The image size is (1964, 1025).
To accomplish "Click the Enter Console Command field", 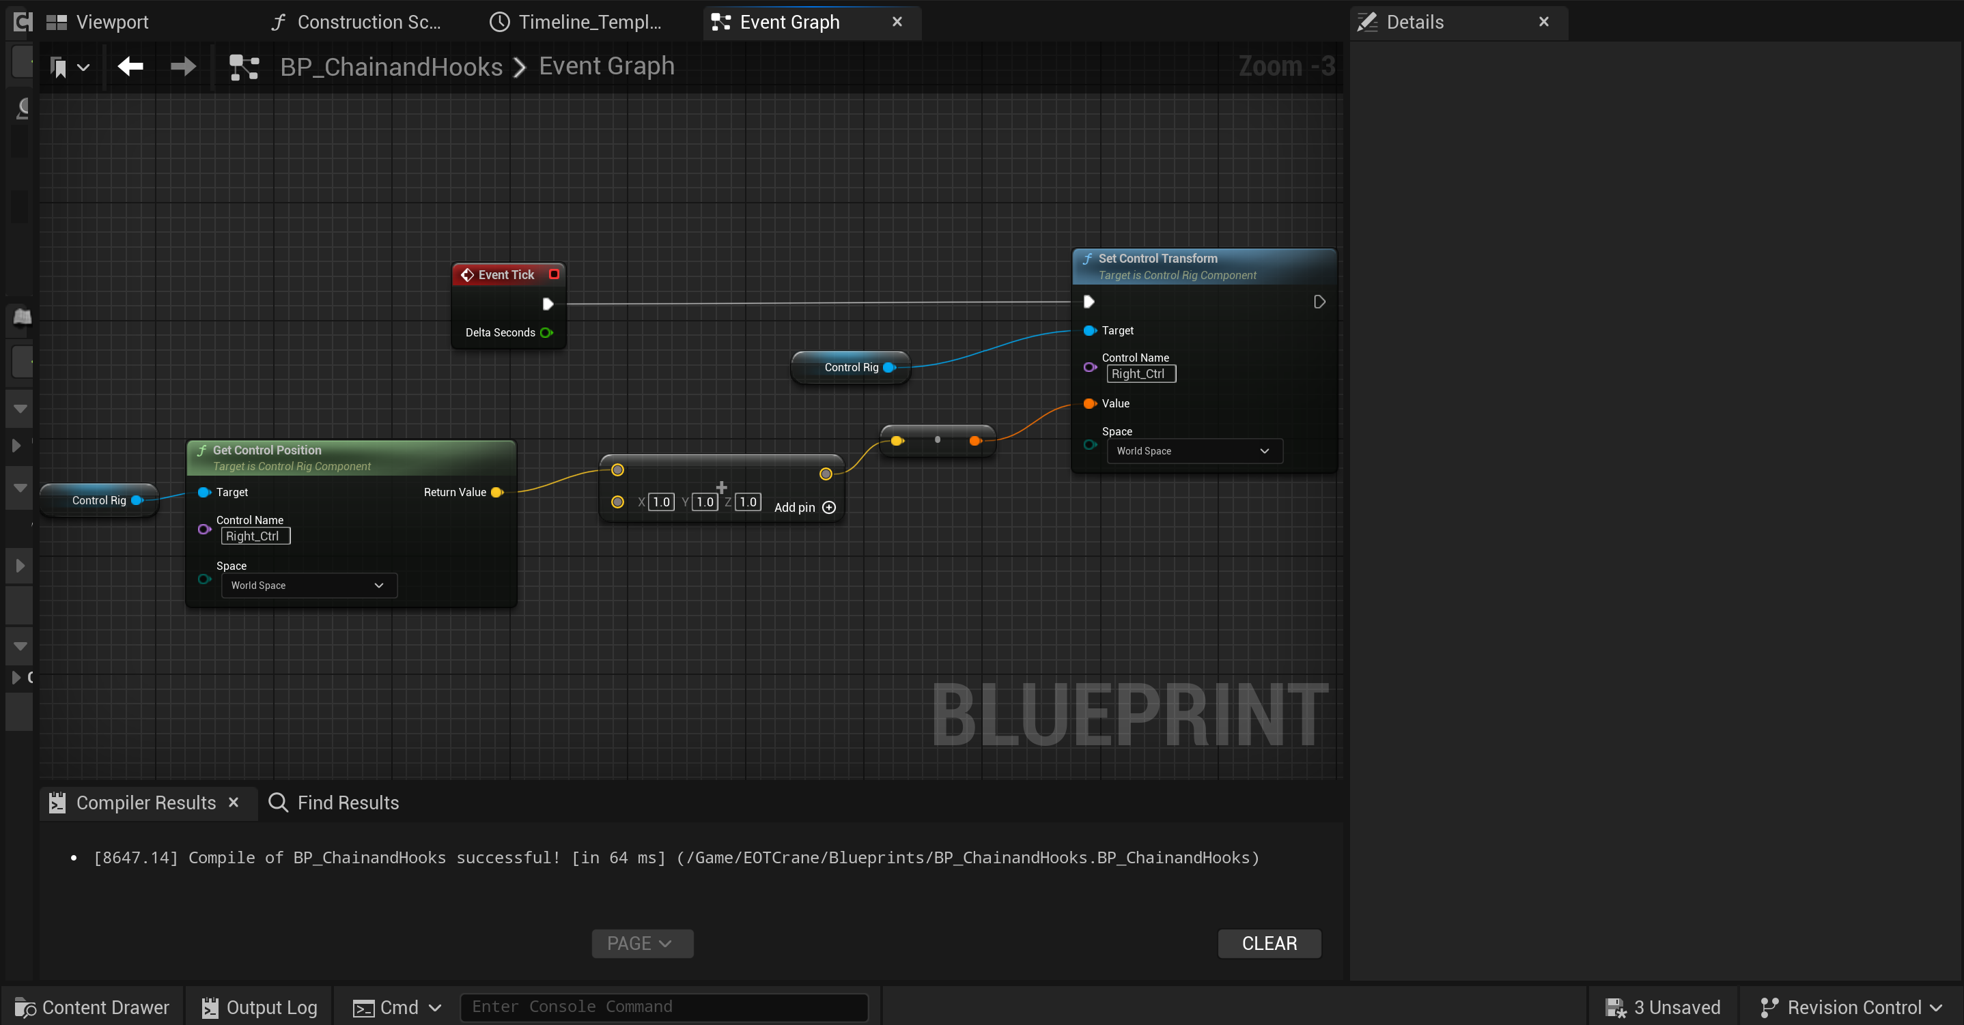I will click(663, 1007).
